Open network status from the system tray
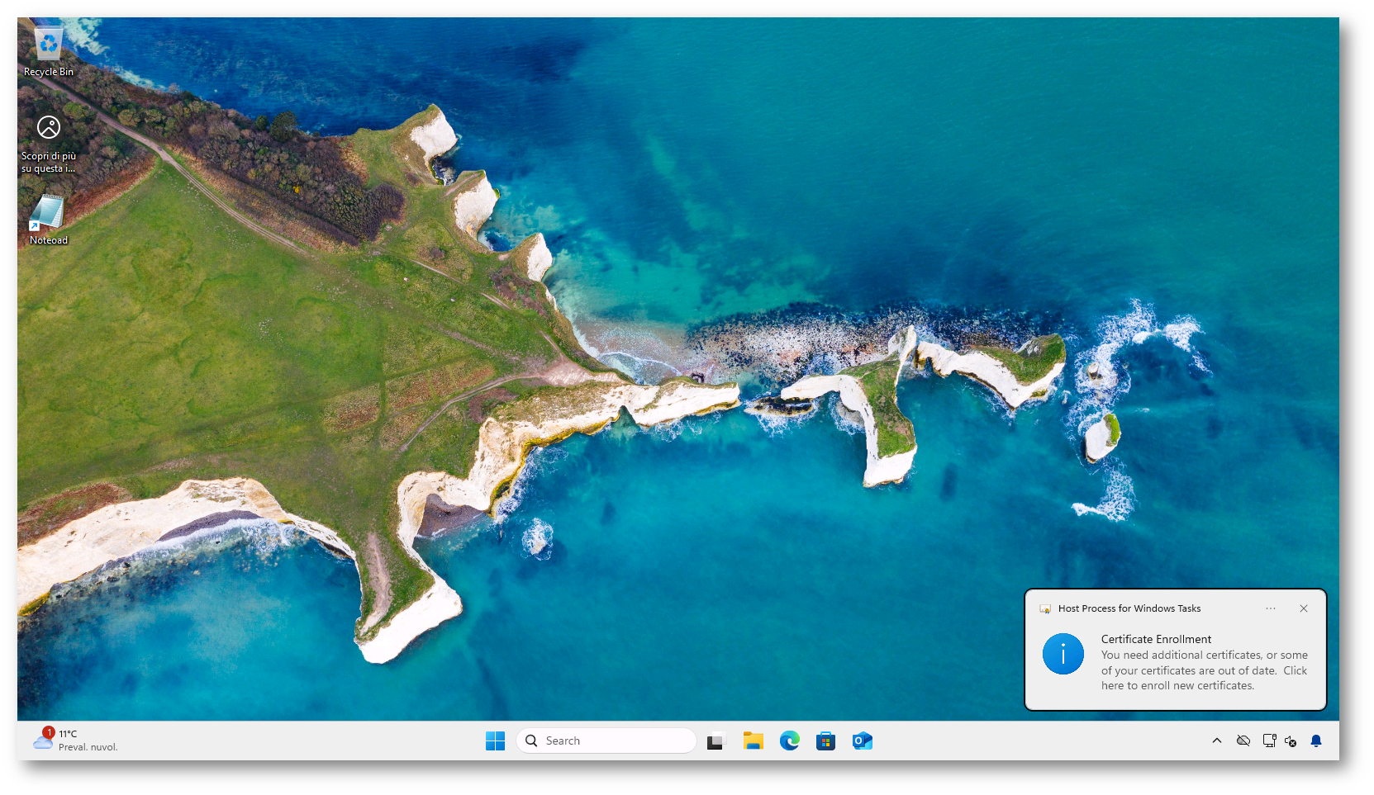 [1269, 741]
